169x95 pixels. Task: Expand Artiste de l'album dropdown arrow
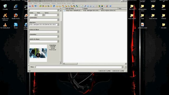[58, 32]
